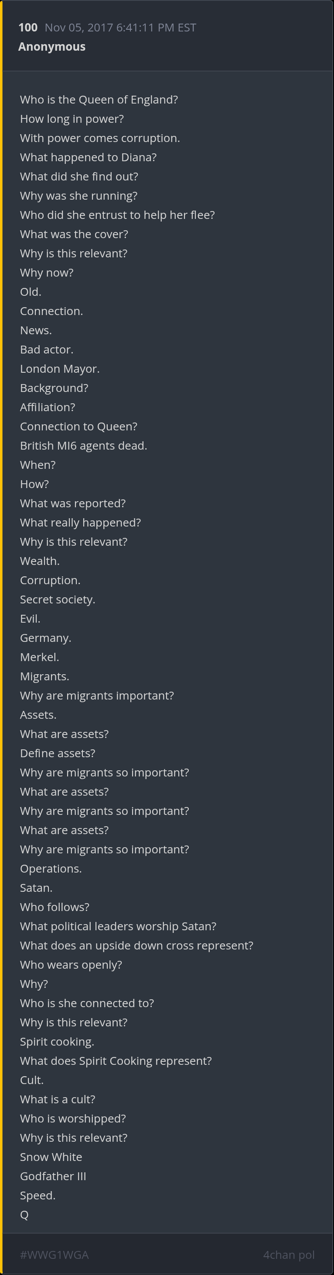Image resolution: width=334 pixels, height=1275 pixels.
Task: Click the 'Q' signature line
Action: click(x=24, y=1215)
